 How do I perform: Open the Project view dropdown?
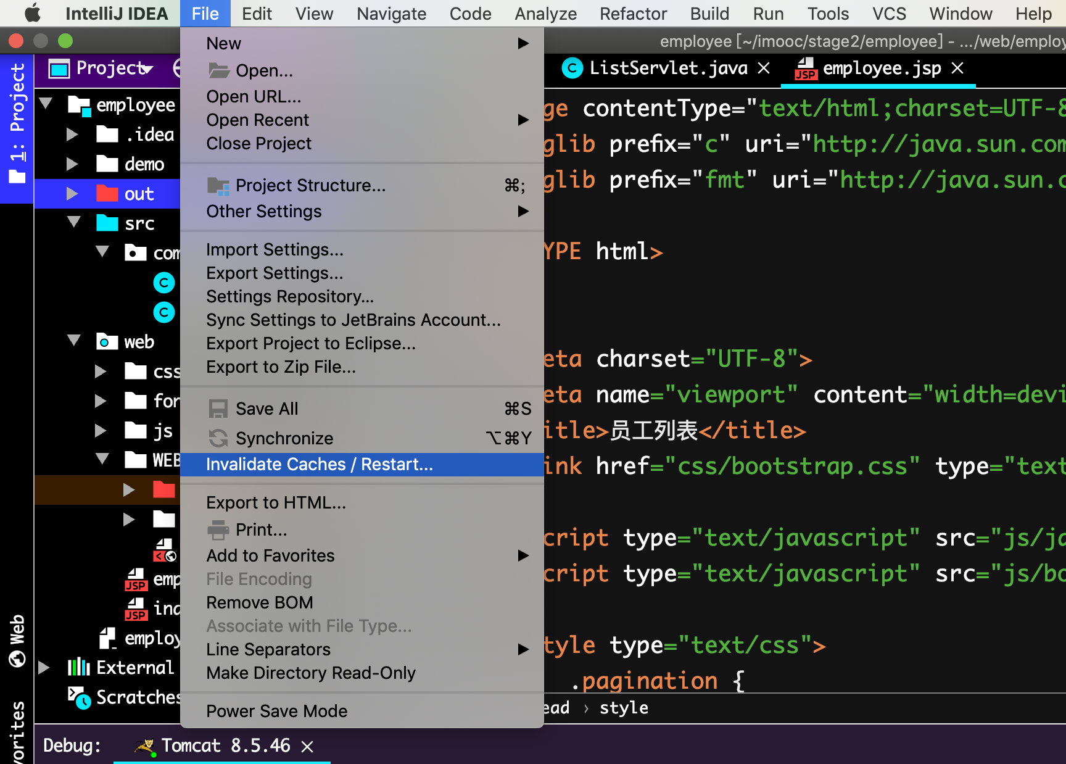point(147,69)
